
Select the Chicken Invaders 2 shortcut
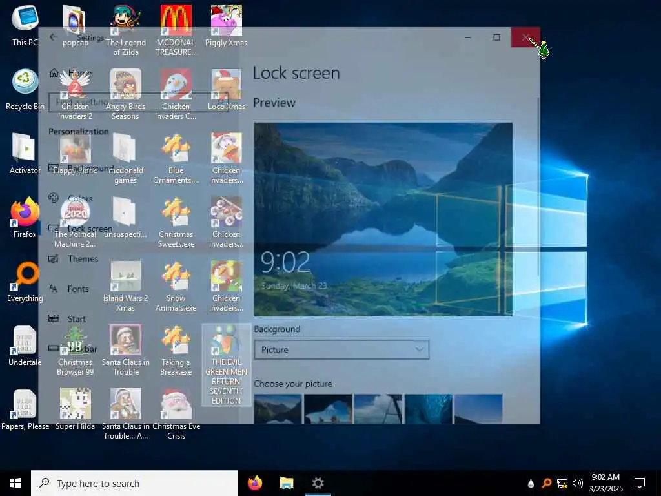coord(75,94)
